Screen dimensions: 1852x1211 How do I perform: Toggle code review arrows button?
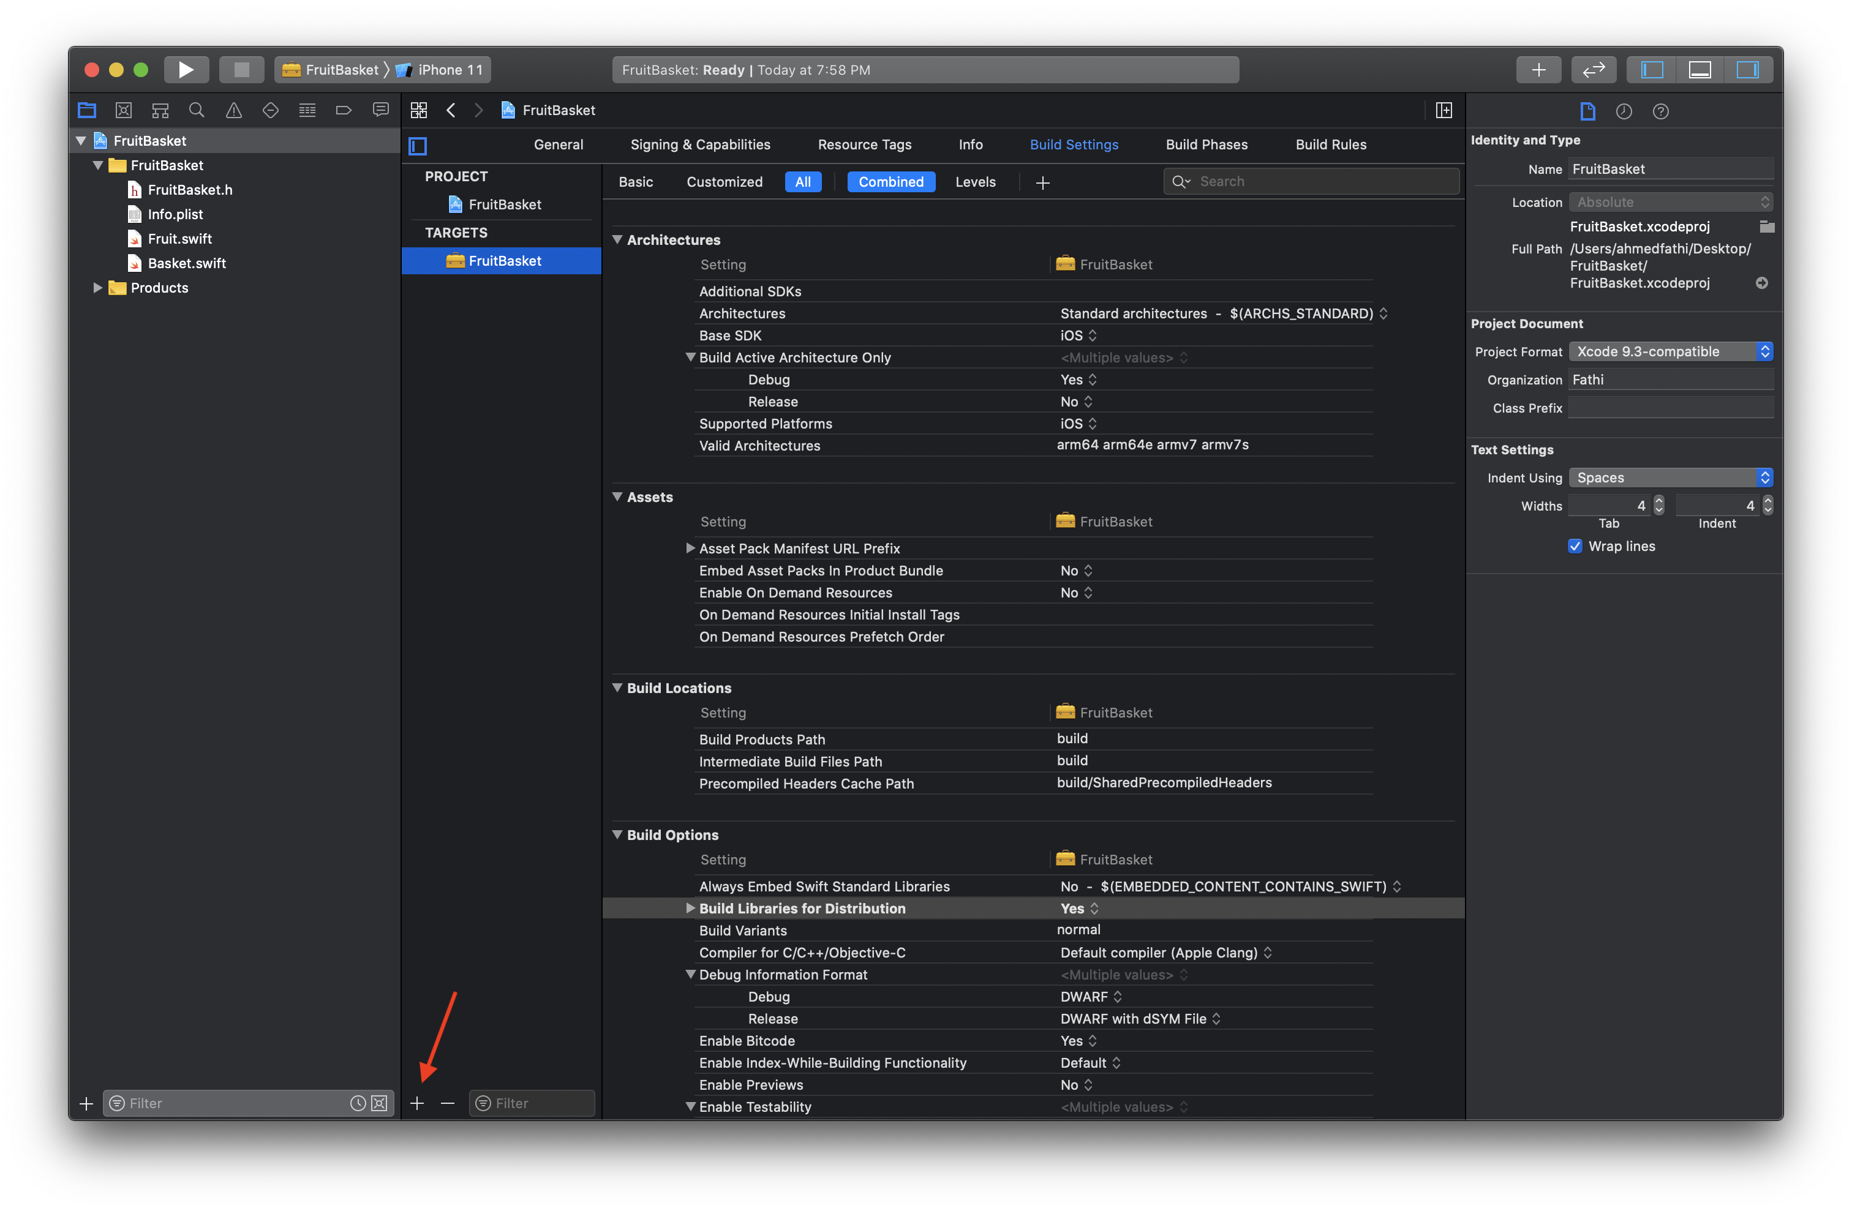(x=1593, y=70)
